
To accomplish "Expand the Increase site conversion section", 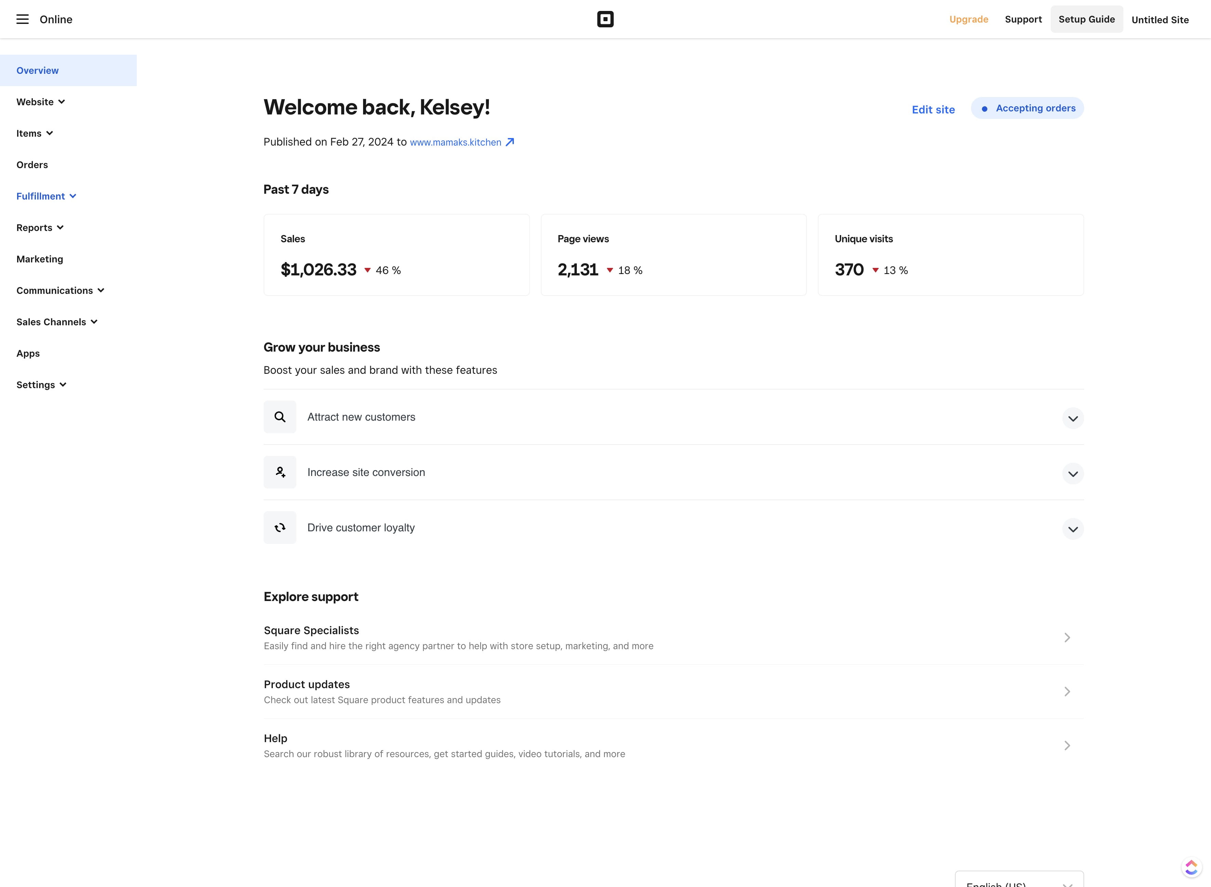I will 1073,474.
